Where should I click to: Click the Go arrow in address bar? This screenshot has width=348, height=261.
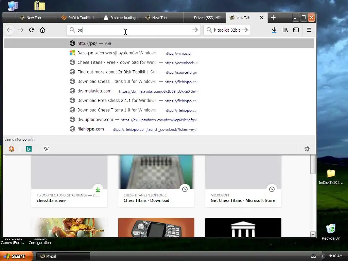(x=195, y=30)
